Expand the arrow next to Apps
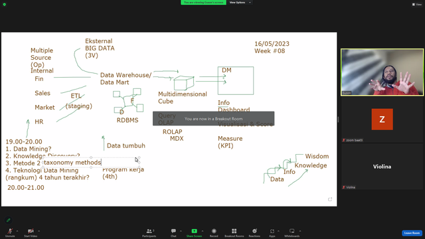 point(278,231)
